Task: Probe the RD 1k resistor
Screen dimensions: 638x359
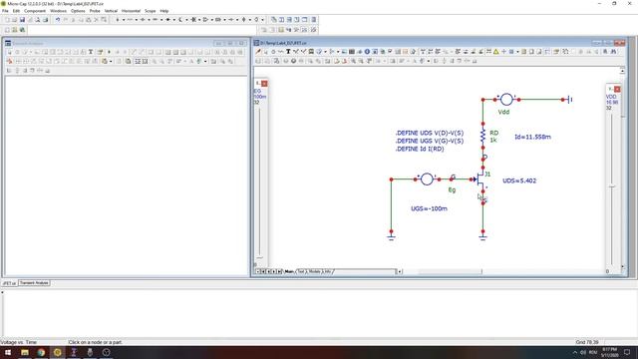Action: [482, 136]
